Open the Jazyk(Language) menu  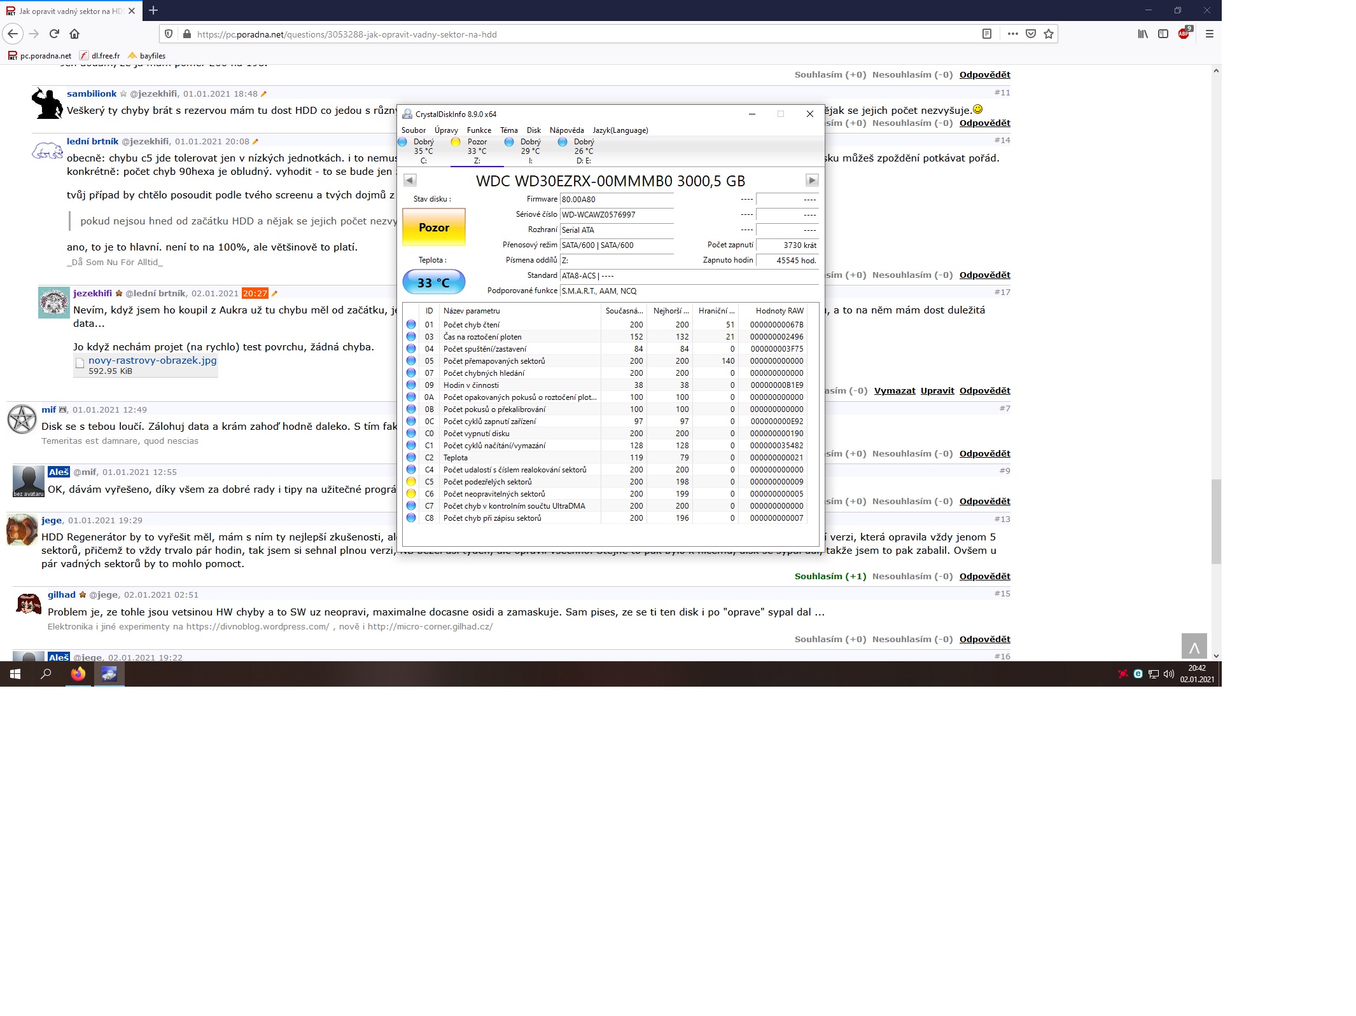pos(620,130)
